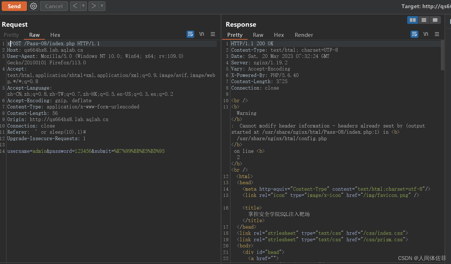This screenshot has width=451, height=264.
Task: Go back to previous request arrow
Action: [x=75, y=6]
